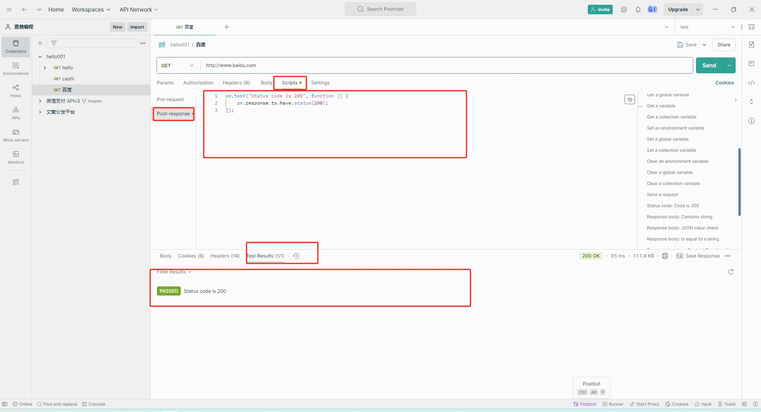Screen dimensions: 761x412
Task: Click the Share button
Action: [724, 45]
